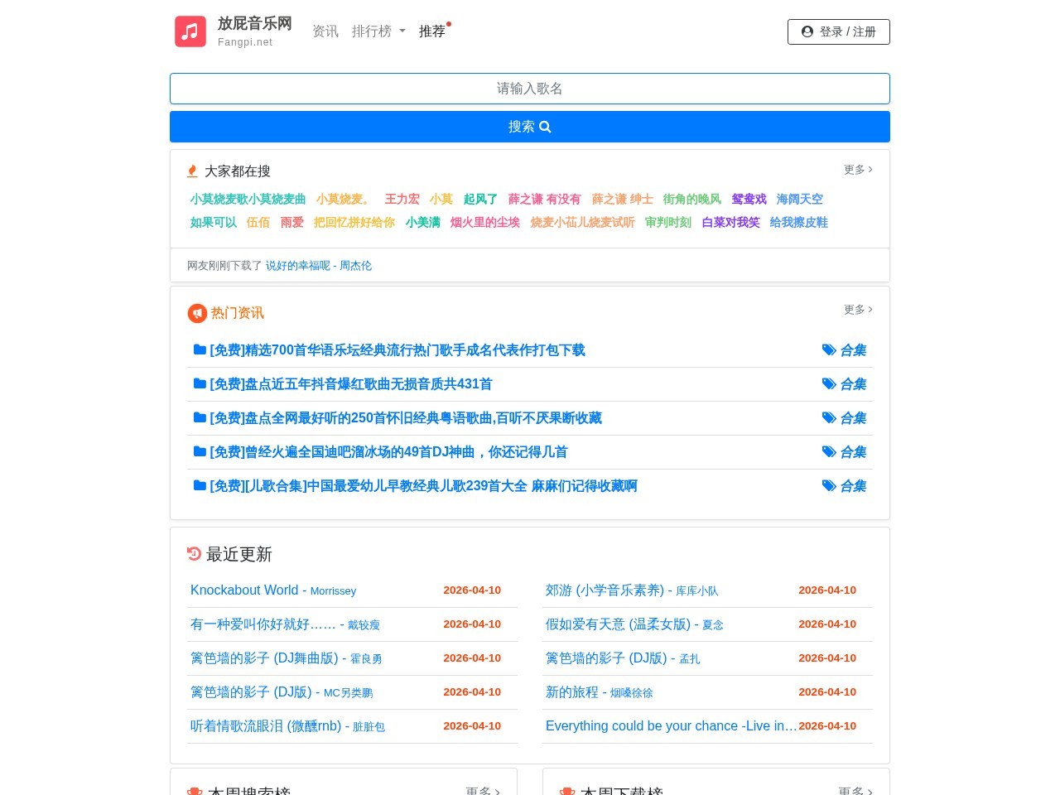Switch to the 资讯 menu item

(x=325, y=31)
